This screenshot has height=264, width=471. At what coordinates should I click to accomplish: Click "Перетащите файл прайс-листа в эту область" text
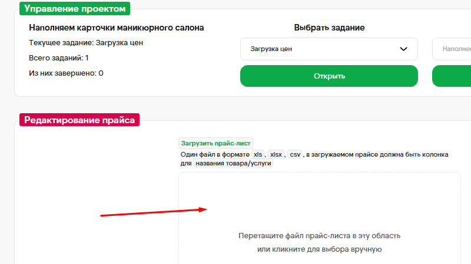pos(320,236)
